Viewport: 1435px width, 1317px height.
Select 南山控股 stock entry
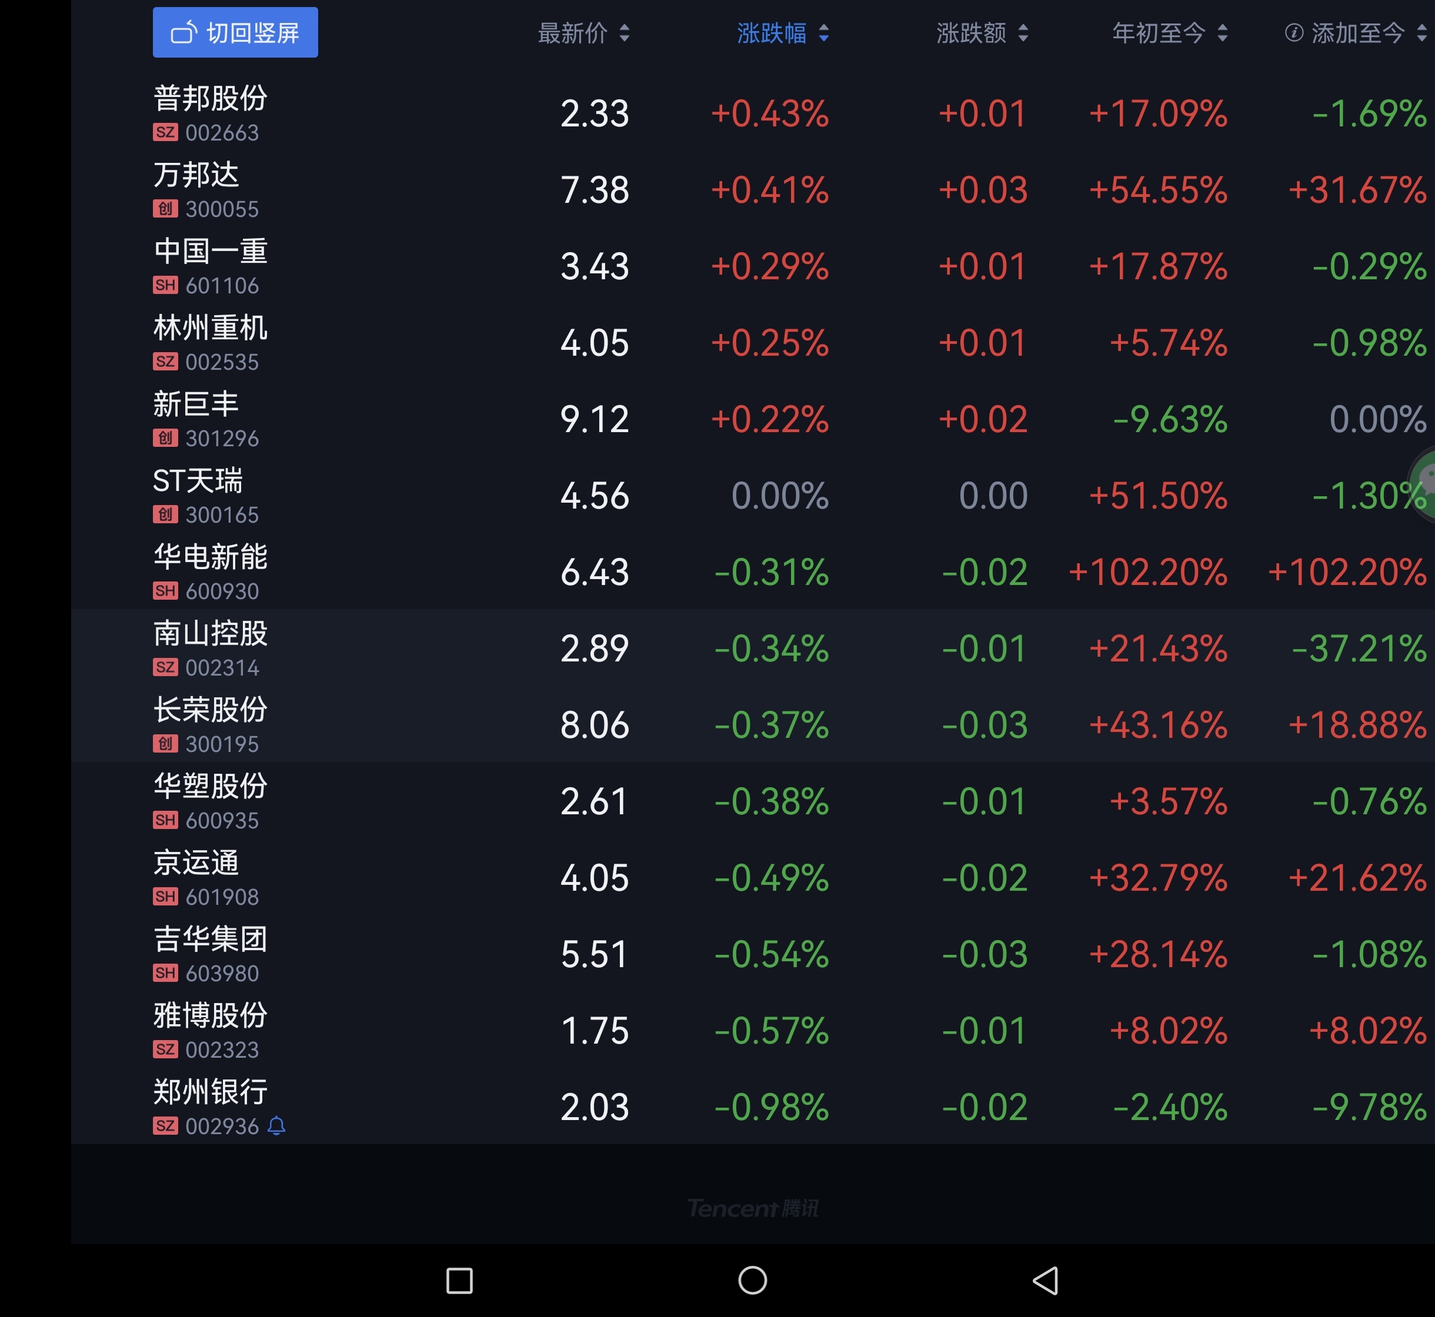(211, 634)
